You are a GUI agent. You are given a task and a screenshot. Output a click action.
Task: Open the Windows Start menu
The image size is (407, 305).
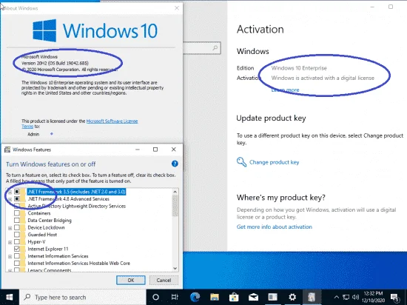click(10, 297)
